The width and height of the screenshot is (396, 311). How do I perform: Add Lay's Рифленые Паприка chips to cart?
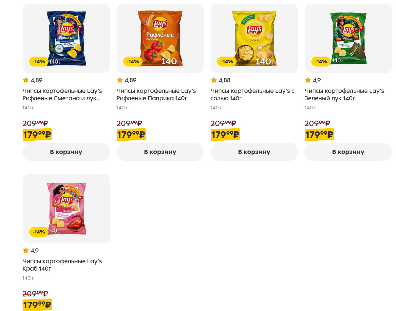[160, 152]
